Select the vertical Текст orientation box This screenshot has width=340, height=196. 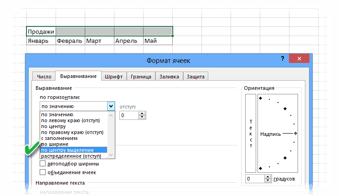pyautogui.click(x=251, y=134)
